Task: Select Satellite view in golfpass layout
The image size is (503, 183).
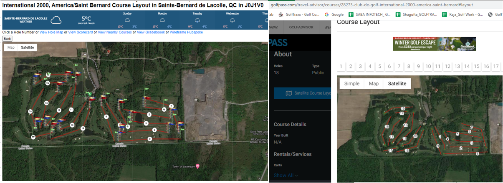Action: point(397,83)
